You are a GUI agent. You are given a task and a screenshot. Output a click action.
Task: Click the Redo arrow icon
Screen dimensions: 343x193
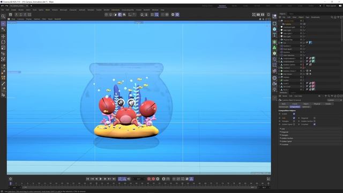[6, 6]
